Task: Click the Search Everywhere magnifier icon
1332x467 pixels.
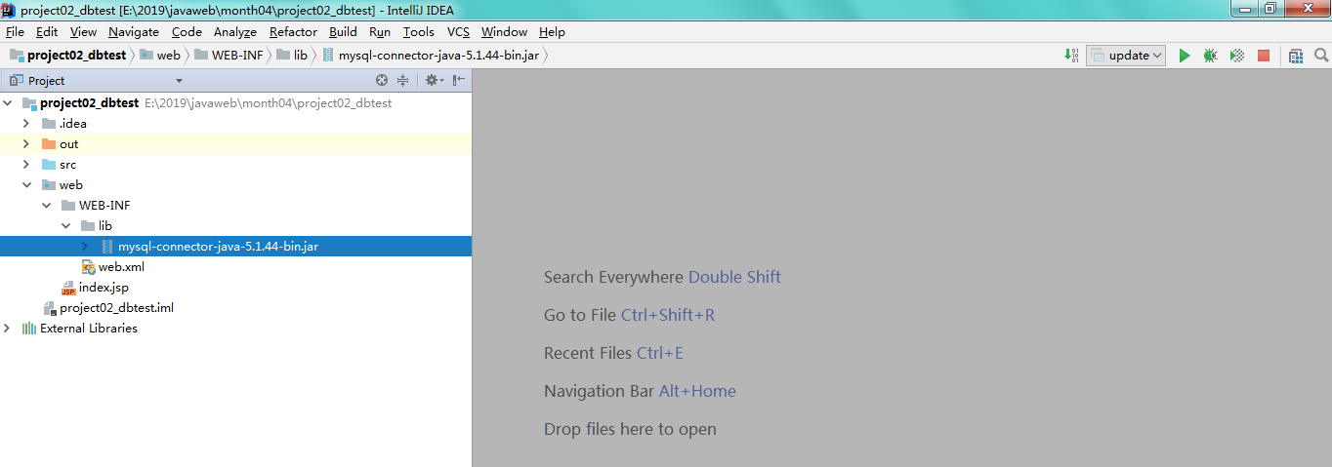Action: (1321, 56)
